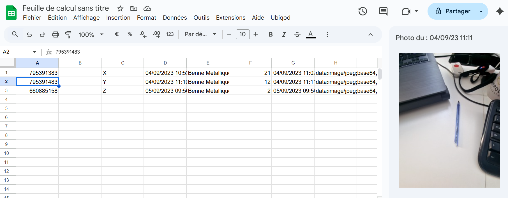The width and height of the screenshot is (508, 198).
Task: Increase font size with plus button
Action: pos(256,34)
